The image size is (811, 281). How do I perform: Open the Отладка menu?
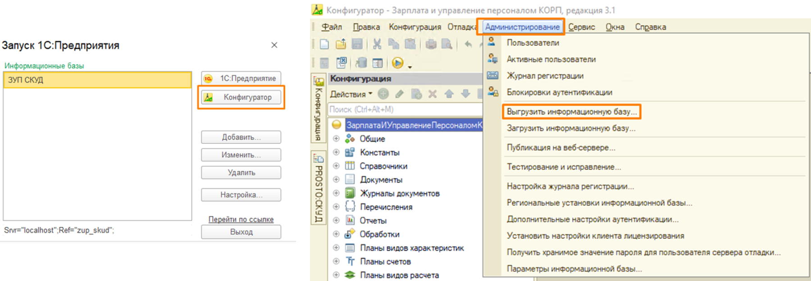(462, 27)
